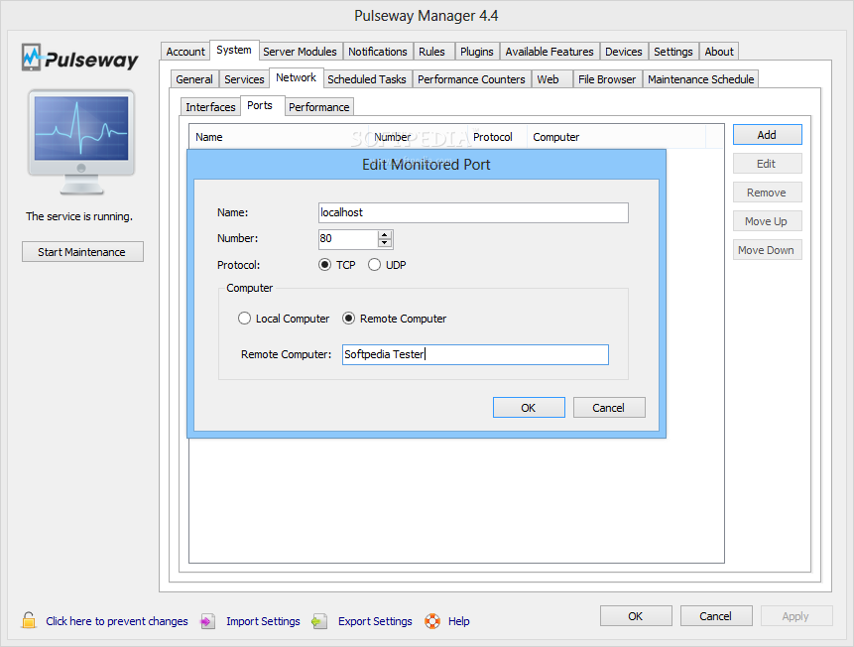Select the TCP protocol radio button
854x647 pixels.
[324, 265]
